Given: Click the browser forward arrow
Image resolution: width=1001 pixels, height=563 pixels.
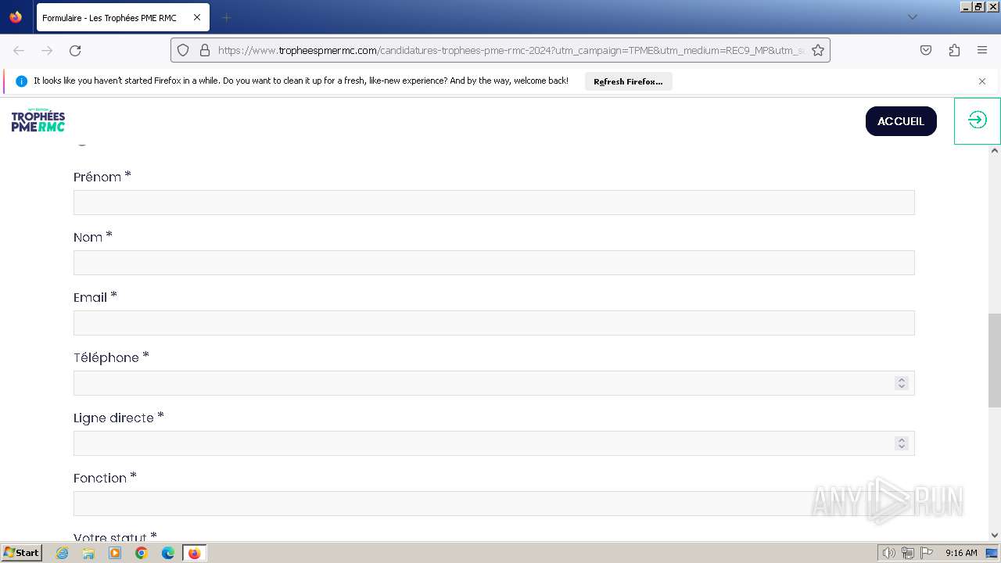Looking at the screenshot, I should coord(47,50).
